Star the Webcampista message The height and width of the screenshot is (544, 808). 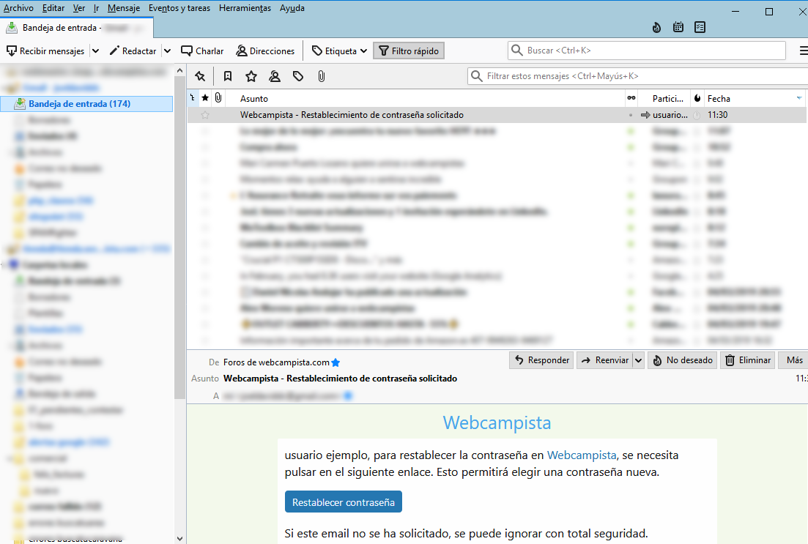(x=205, y=115)
